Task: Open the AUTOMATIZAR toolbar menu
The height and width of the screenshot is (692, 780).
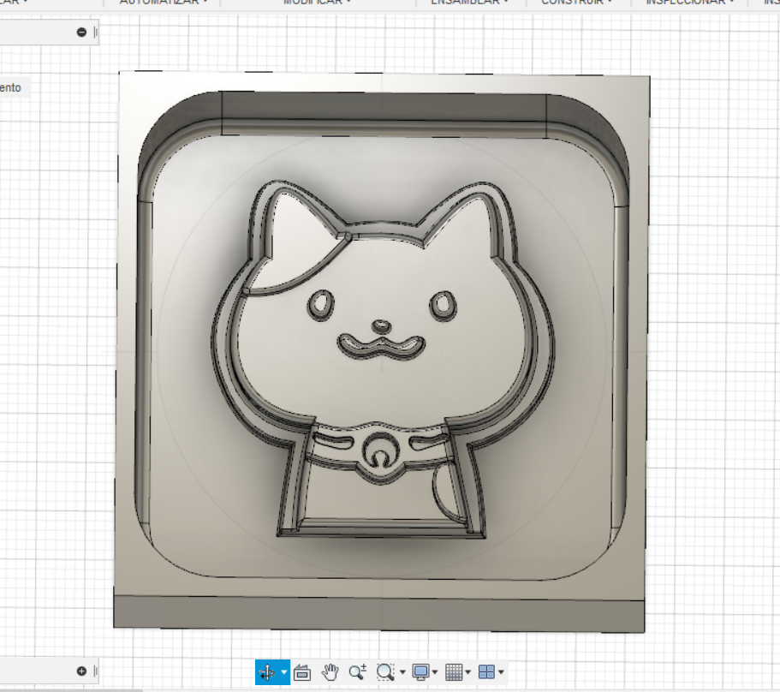Action: tap(164, 3)
